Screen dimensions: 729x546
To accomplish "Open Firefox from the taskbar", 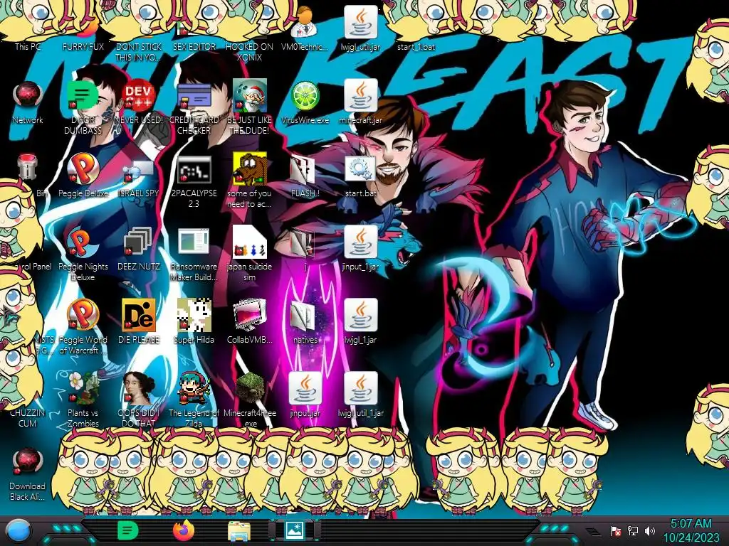I will point(183,530).
